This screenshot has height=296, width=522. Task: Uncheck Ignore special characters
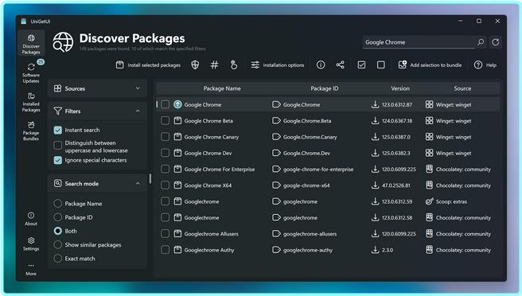[58, 160]
